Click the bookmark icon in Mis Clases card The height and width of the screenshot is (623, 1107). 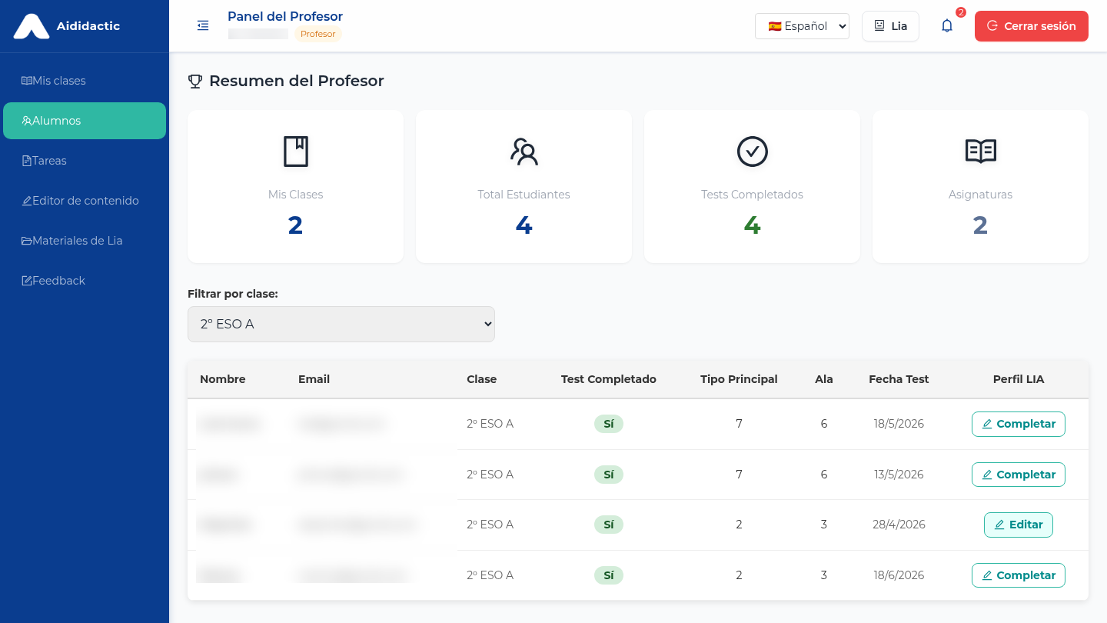296,152
